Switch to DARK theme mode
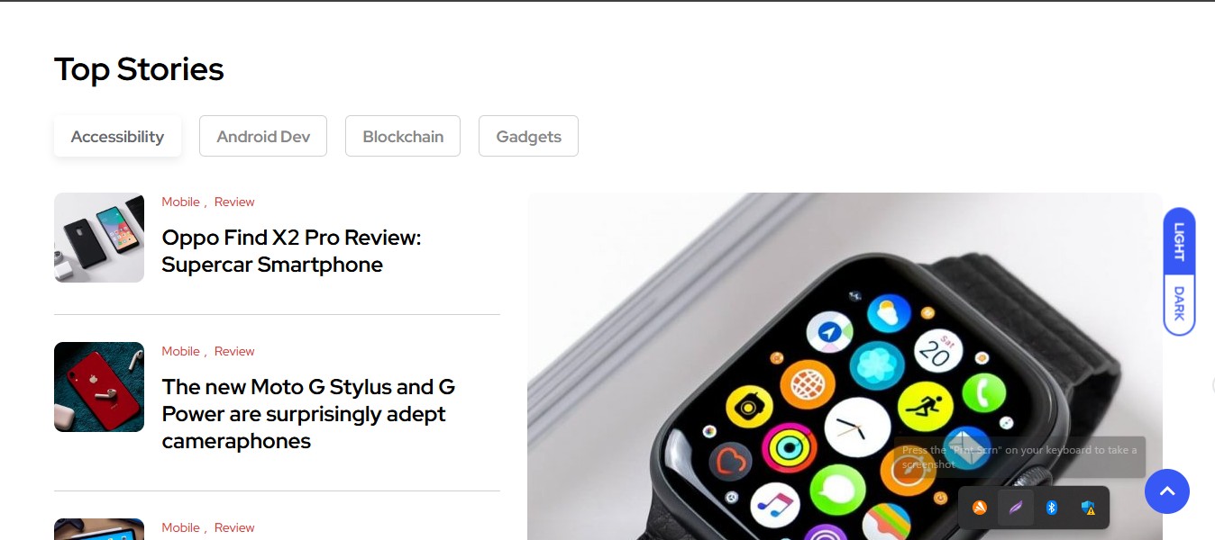The image size is (1215, 540). click(1179, 303)
